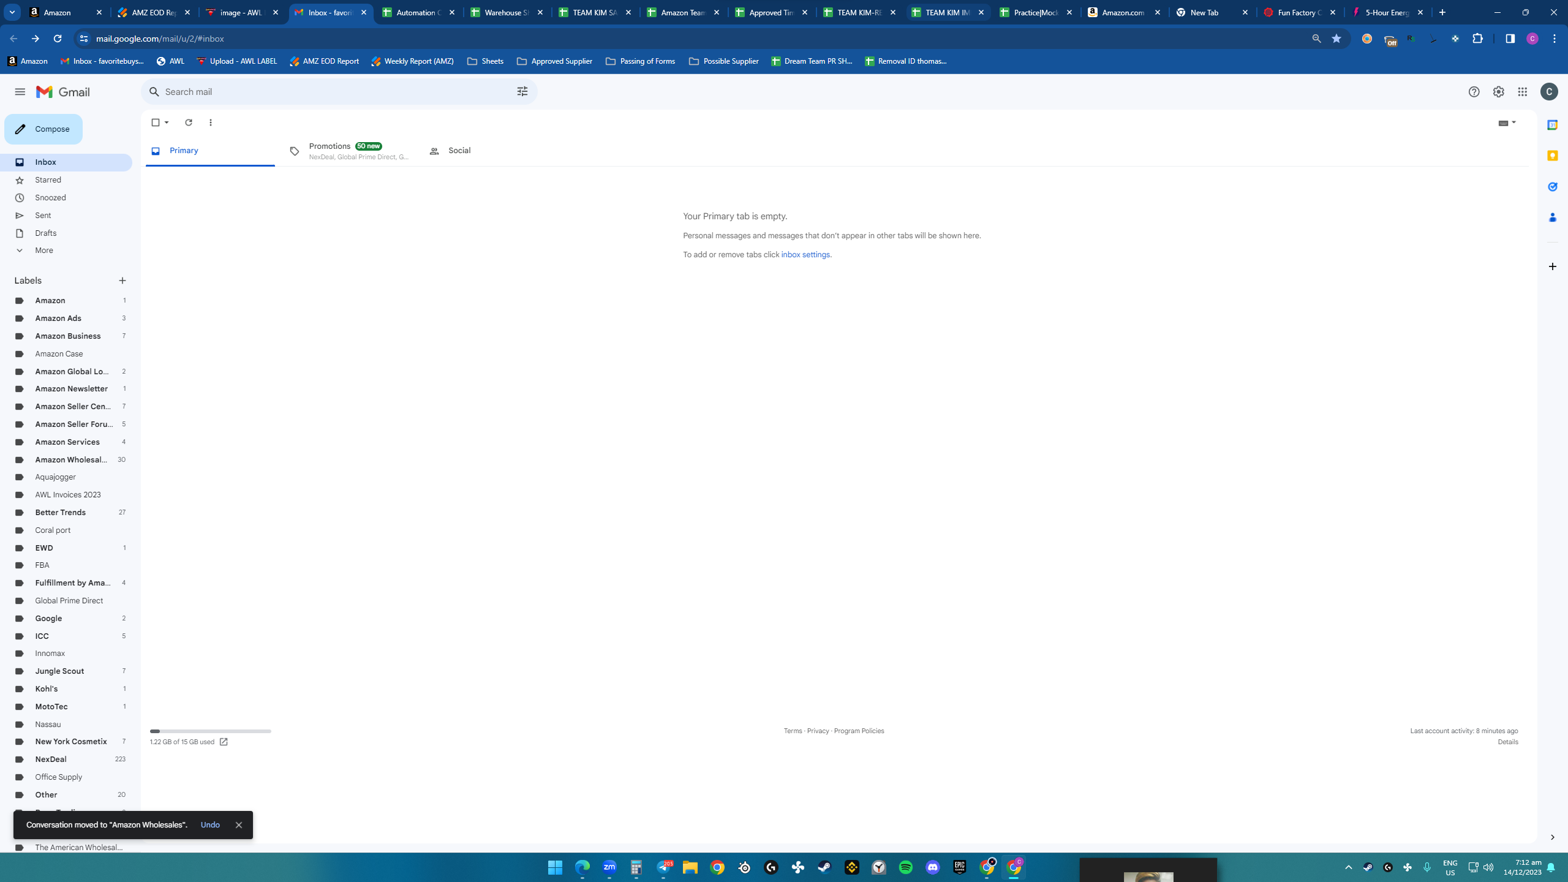
Task: Open Google Tasks side panel
Action: (x=1552, y=186)
